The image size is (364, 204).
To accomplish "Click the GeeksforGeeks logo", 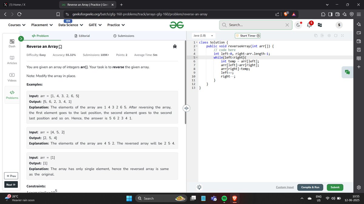I will pos(177,25).
